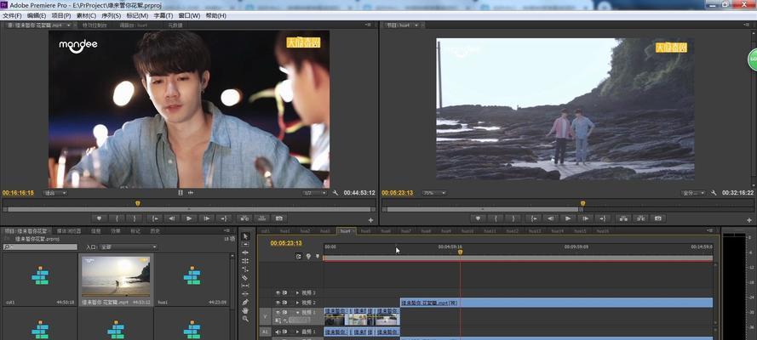Step forward one frame in Program monitor
Screen dimensions: 757x340
pyautogui.click(x=585, y=218)
